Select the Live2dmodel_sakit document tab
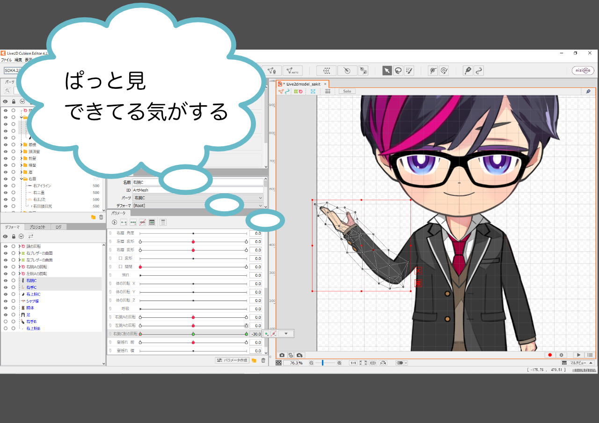 pyautogui.click(x=303, y=84)
